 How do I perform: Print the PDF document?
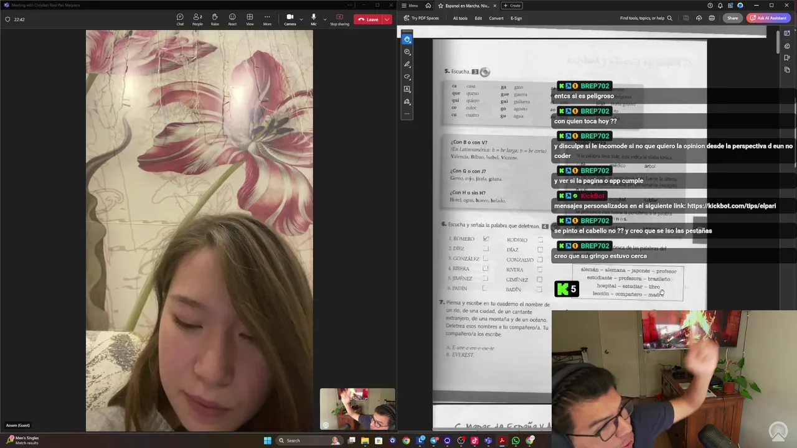712,18
